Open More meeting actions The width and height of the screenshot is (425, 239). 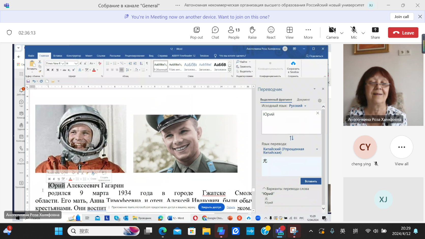(308, 33)
